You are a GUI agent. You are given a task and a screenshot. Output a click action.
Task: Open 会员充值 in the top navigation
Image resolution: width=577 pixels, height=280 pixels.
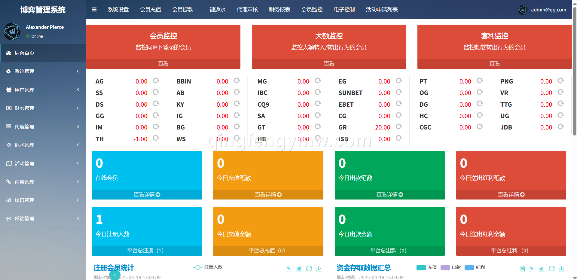(150, 10)
